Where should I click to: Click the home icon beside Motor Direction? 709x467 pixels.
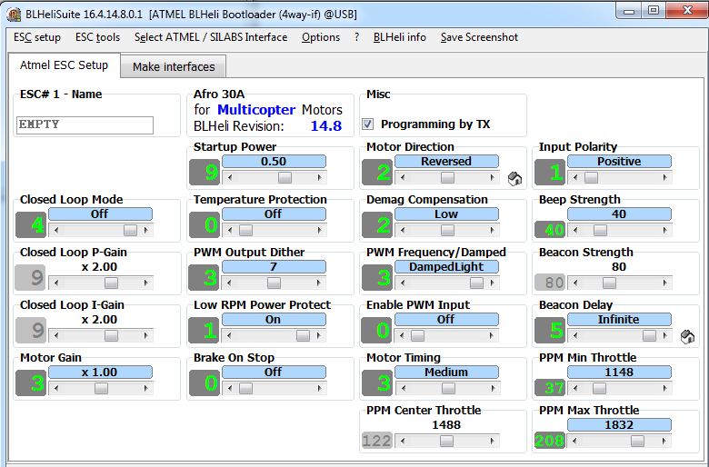(514, 179)
